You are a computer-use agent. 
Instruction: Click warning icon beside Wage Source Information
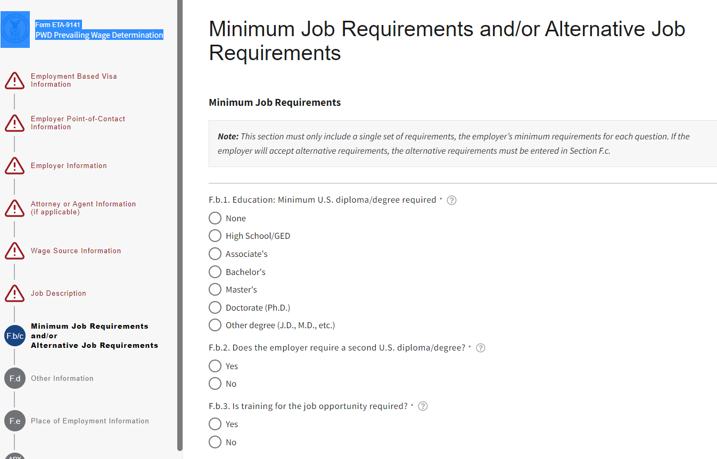(x=14, y=251)
